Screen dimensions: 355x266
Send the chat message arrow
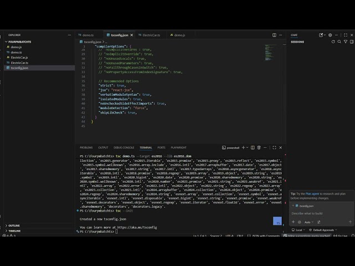[x=350, y=222]
